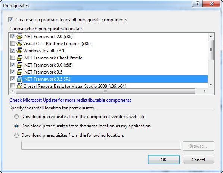Uncheck Create setup program to install prerequisites
The height and width of the screenshot is (173, 223).
(x=11, y=20)
